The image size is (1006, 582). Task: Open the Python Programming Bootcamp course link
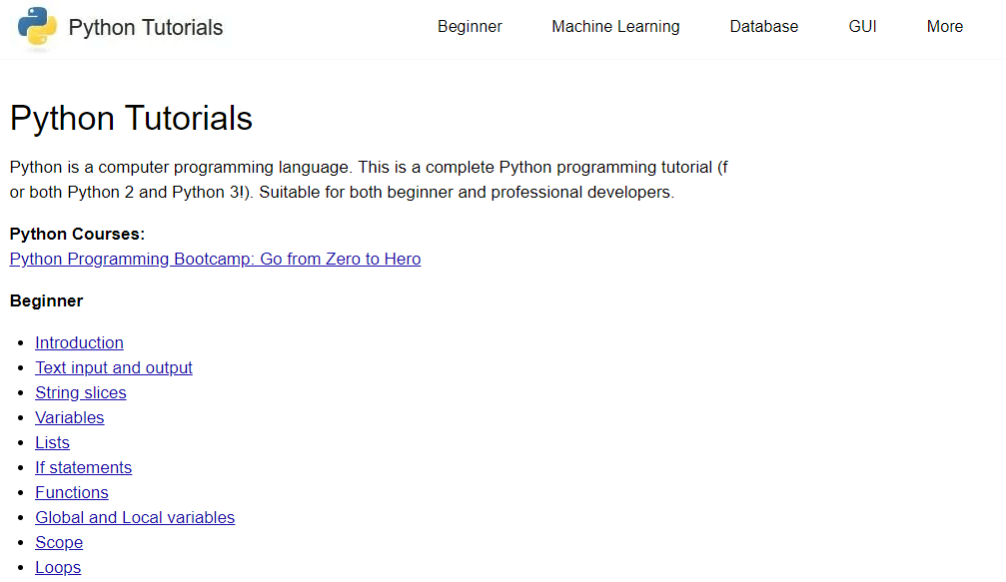click(x=214, y=259)
